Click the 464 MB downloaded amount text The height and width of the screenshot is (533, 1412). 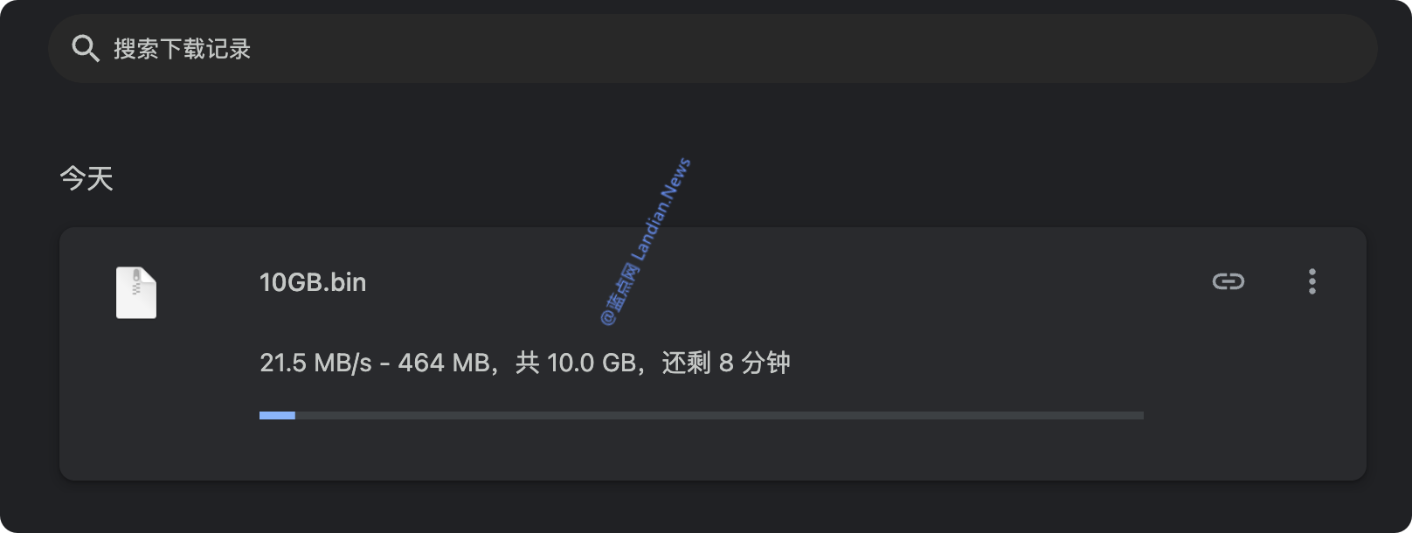[x=444, y=363]
